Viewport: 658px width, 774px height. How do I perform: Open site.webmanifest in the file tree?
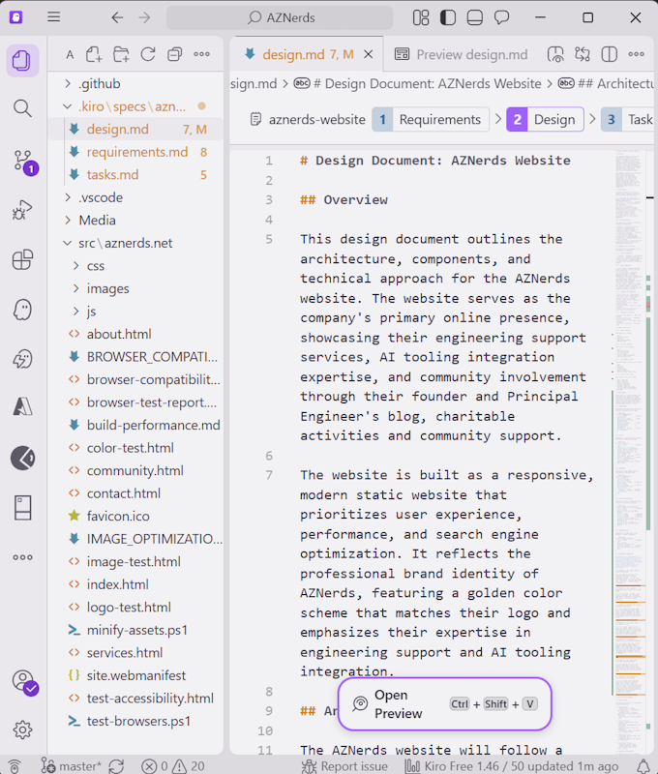pyautogui.click(x=135, y=675)
